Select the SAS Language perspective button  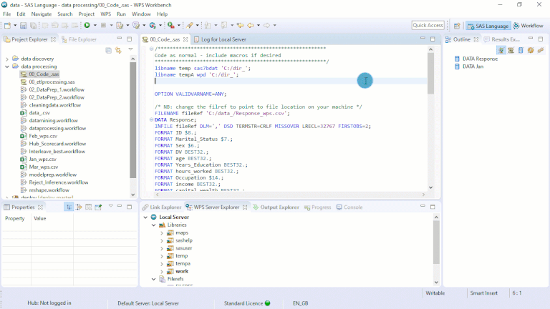pos(487,25)
